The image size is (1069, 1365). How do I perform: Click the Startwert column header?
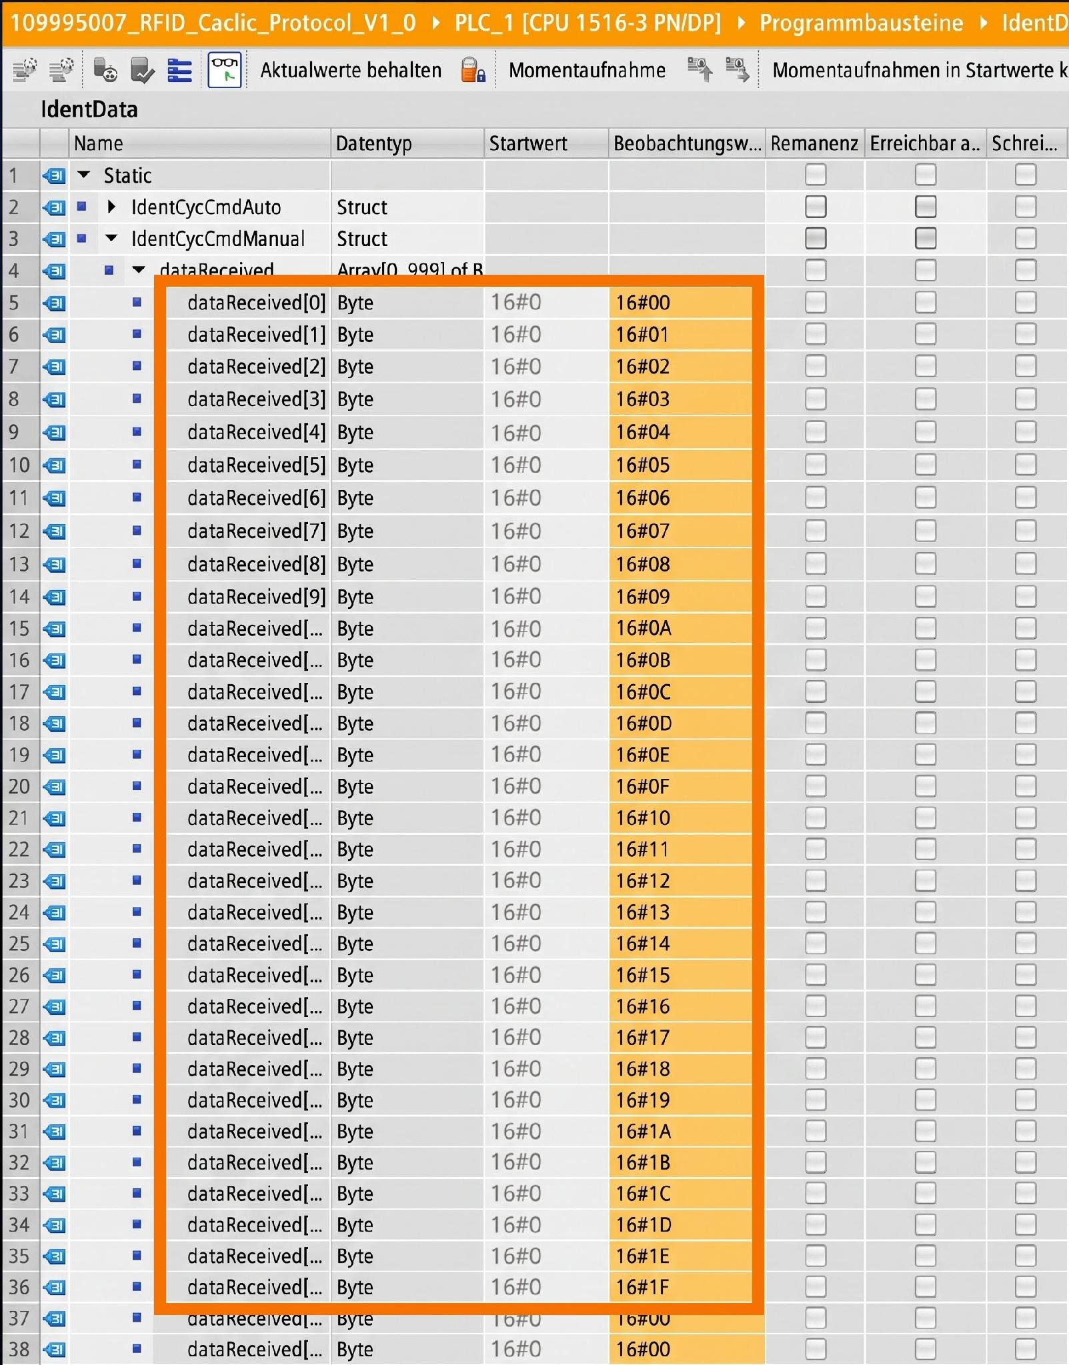click(x=546, y=143)
